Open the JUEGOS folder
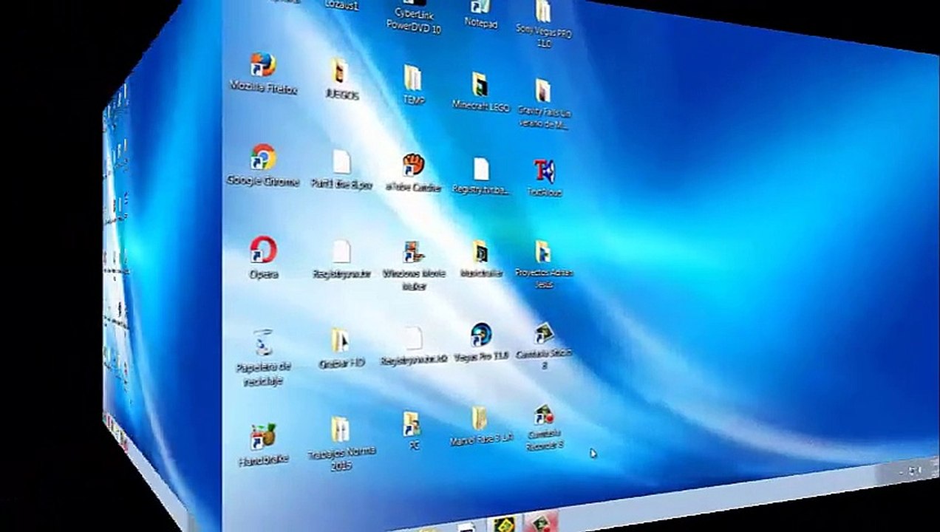Image resolution: width=940 pixels, height=532 pixels. tap(340, 72)
